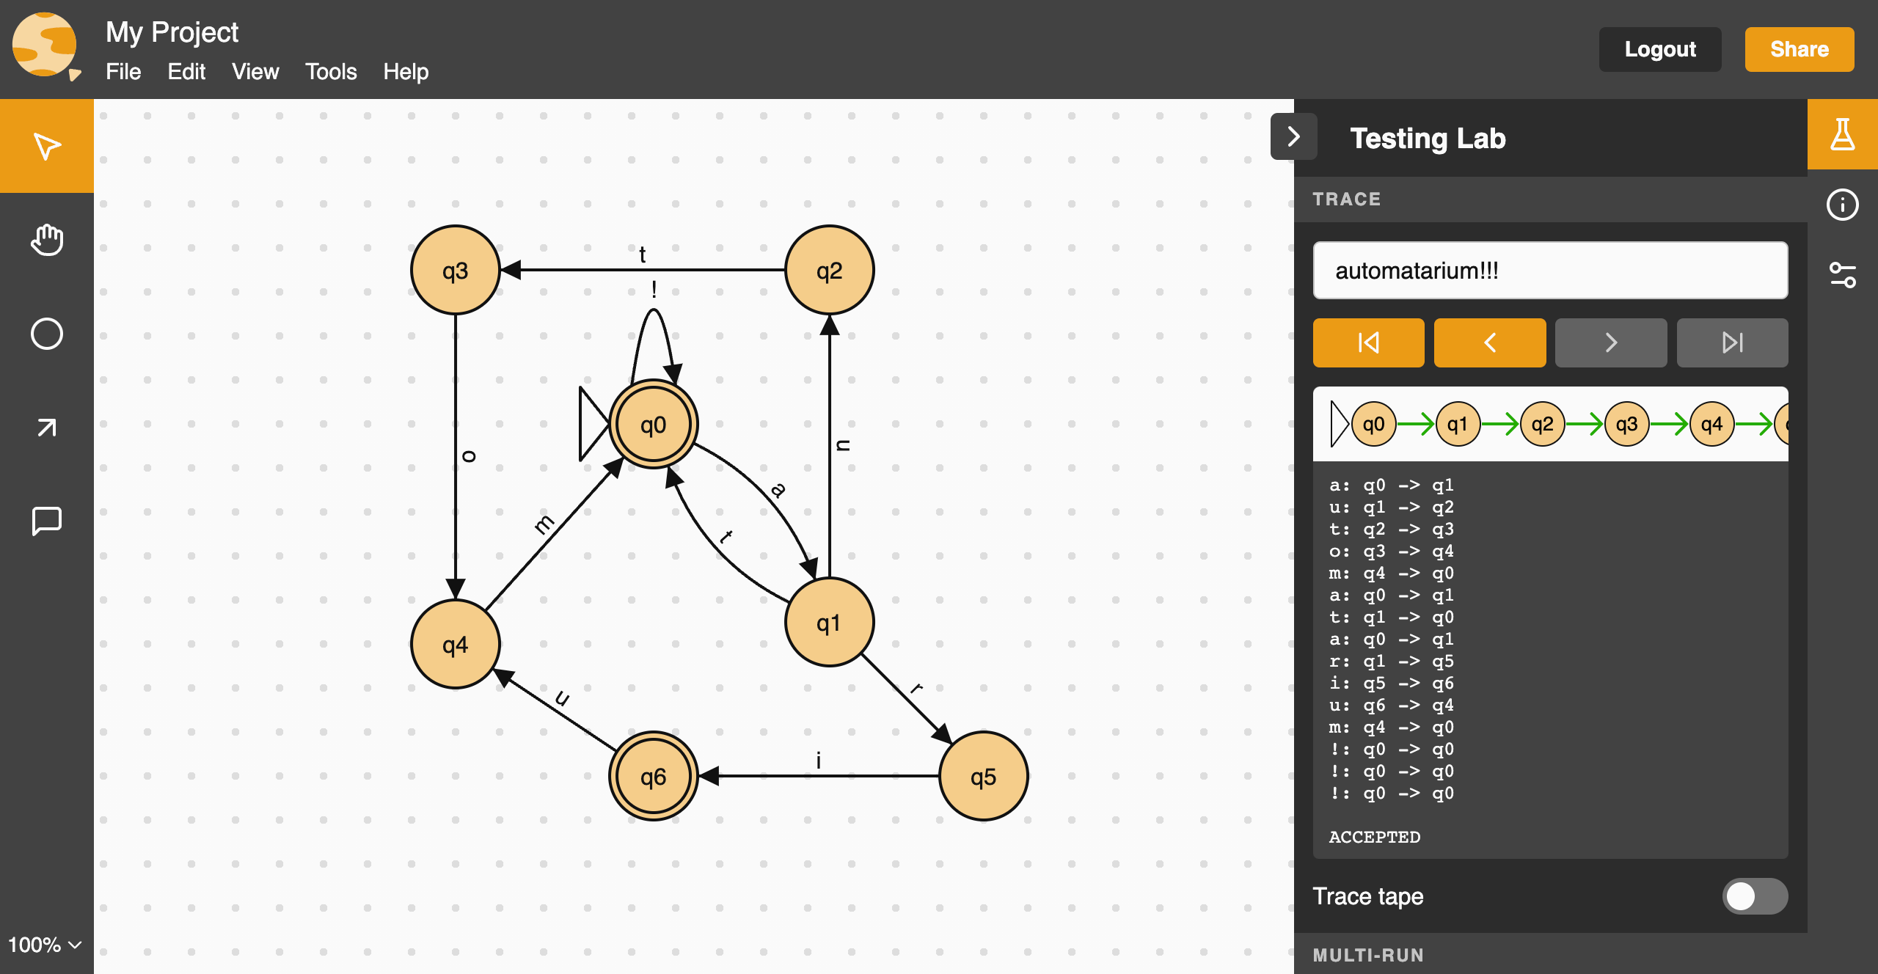Click the Share button
Screen dimensions: 1878x974
(1799, 49)
